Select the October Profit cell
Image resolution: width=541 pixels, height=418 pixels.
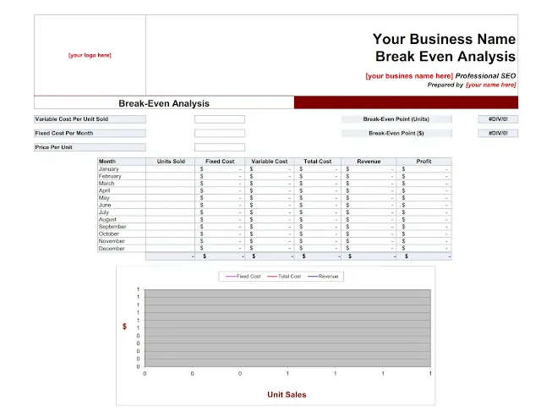pyautogui.click(x=424, y=234)
